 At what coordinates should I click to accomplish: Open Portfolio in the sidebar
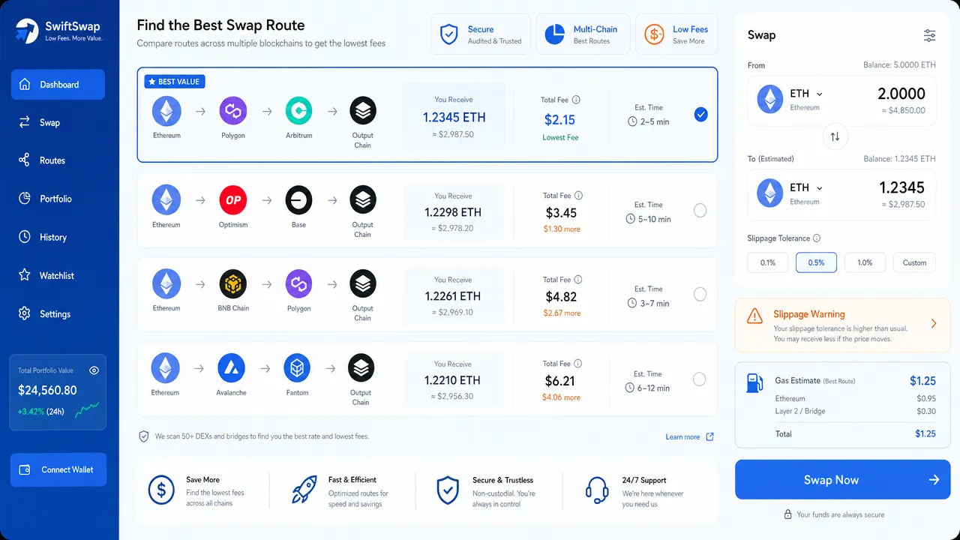coord(58,199)
